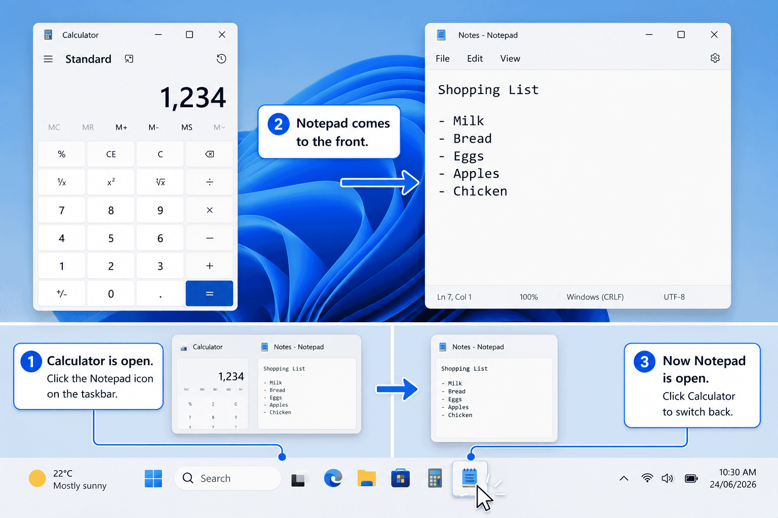The height and width of the screenshot is (518, 778).
Task: Click the equals button on Calculator
Action: 210,293
